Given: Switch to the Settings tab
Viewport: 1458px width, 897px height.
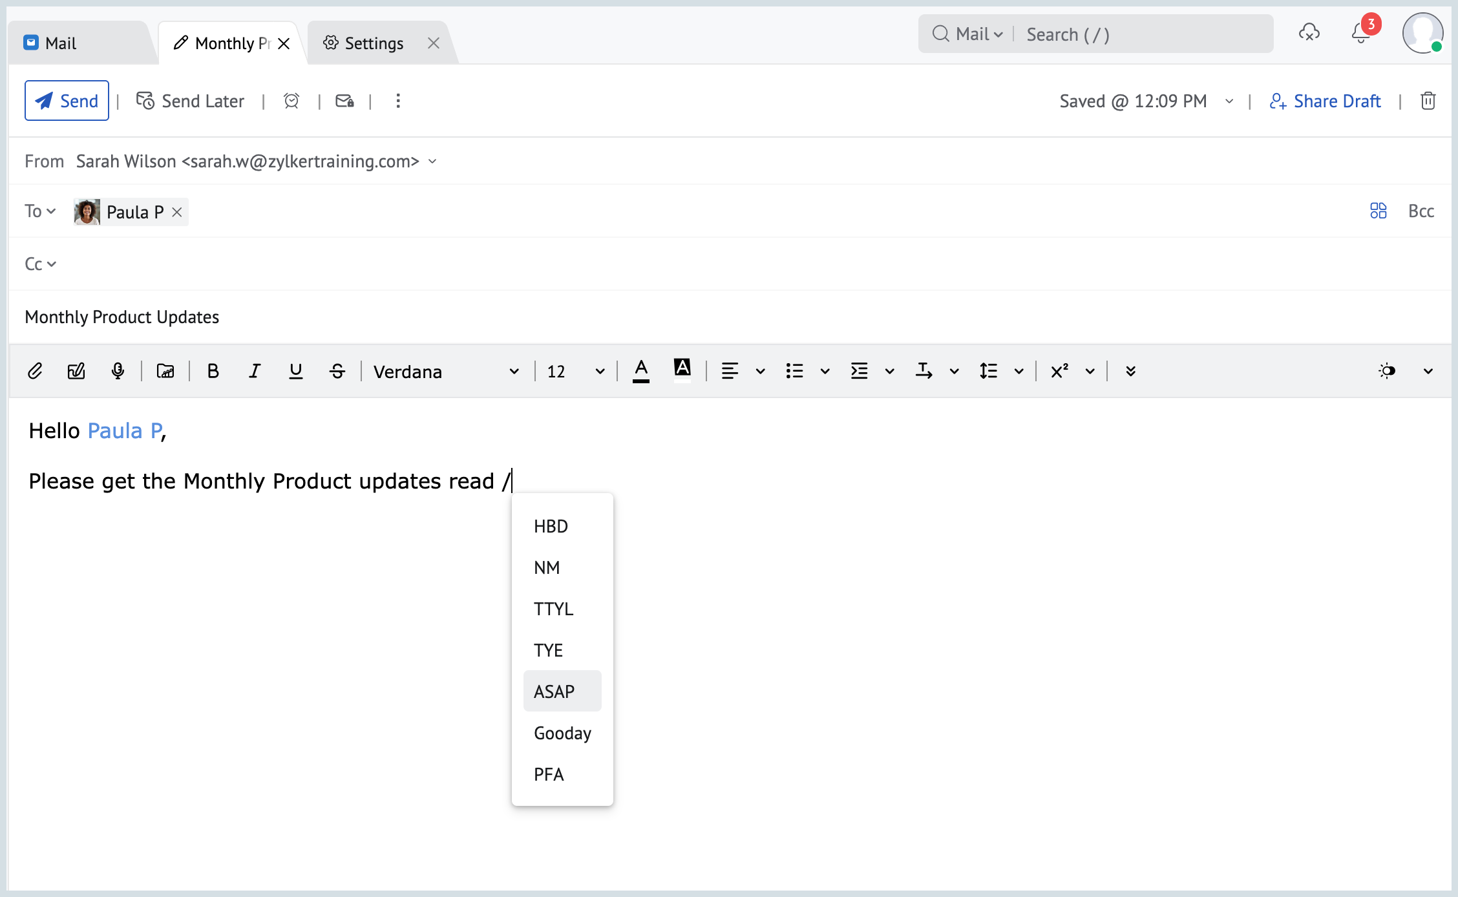Looking at the screenshot, I should coord(373,43).
